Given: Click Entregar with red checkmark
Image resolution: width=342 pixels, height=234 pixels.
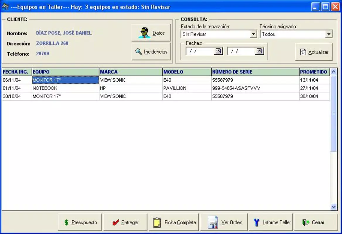Looking at the screenshot, I should tap(125, 222).
